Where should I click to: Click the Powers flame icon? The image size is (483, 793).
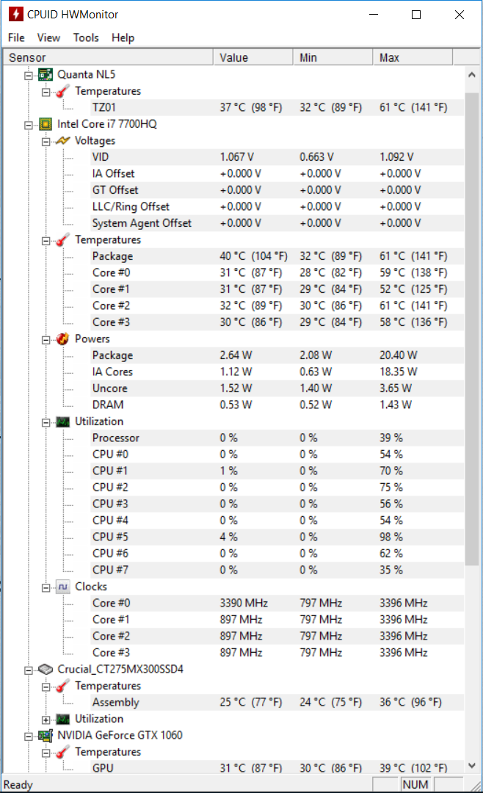click(62, 338)
